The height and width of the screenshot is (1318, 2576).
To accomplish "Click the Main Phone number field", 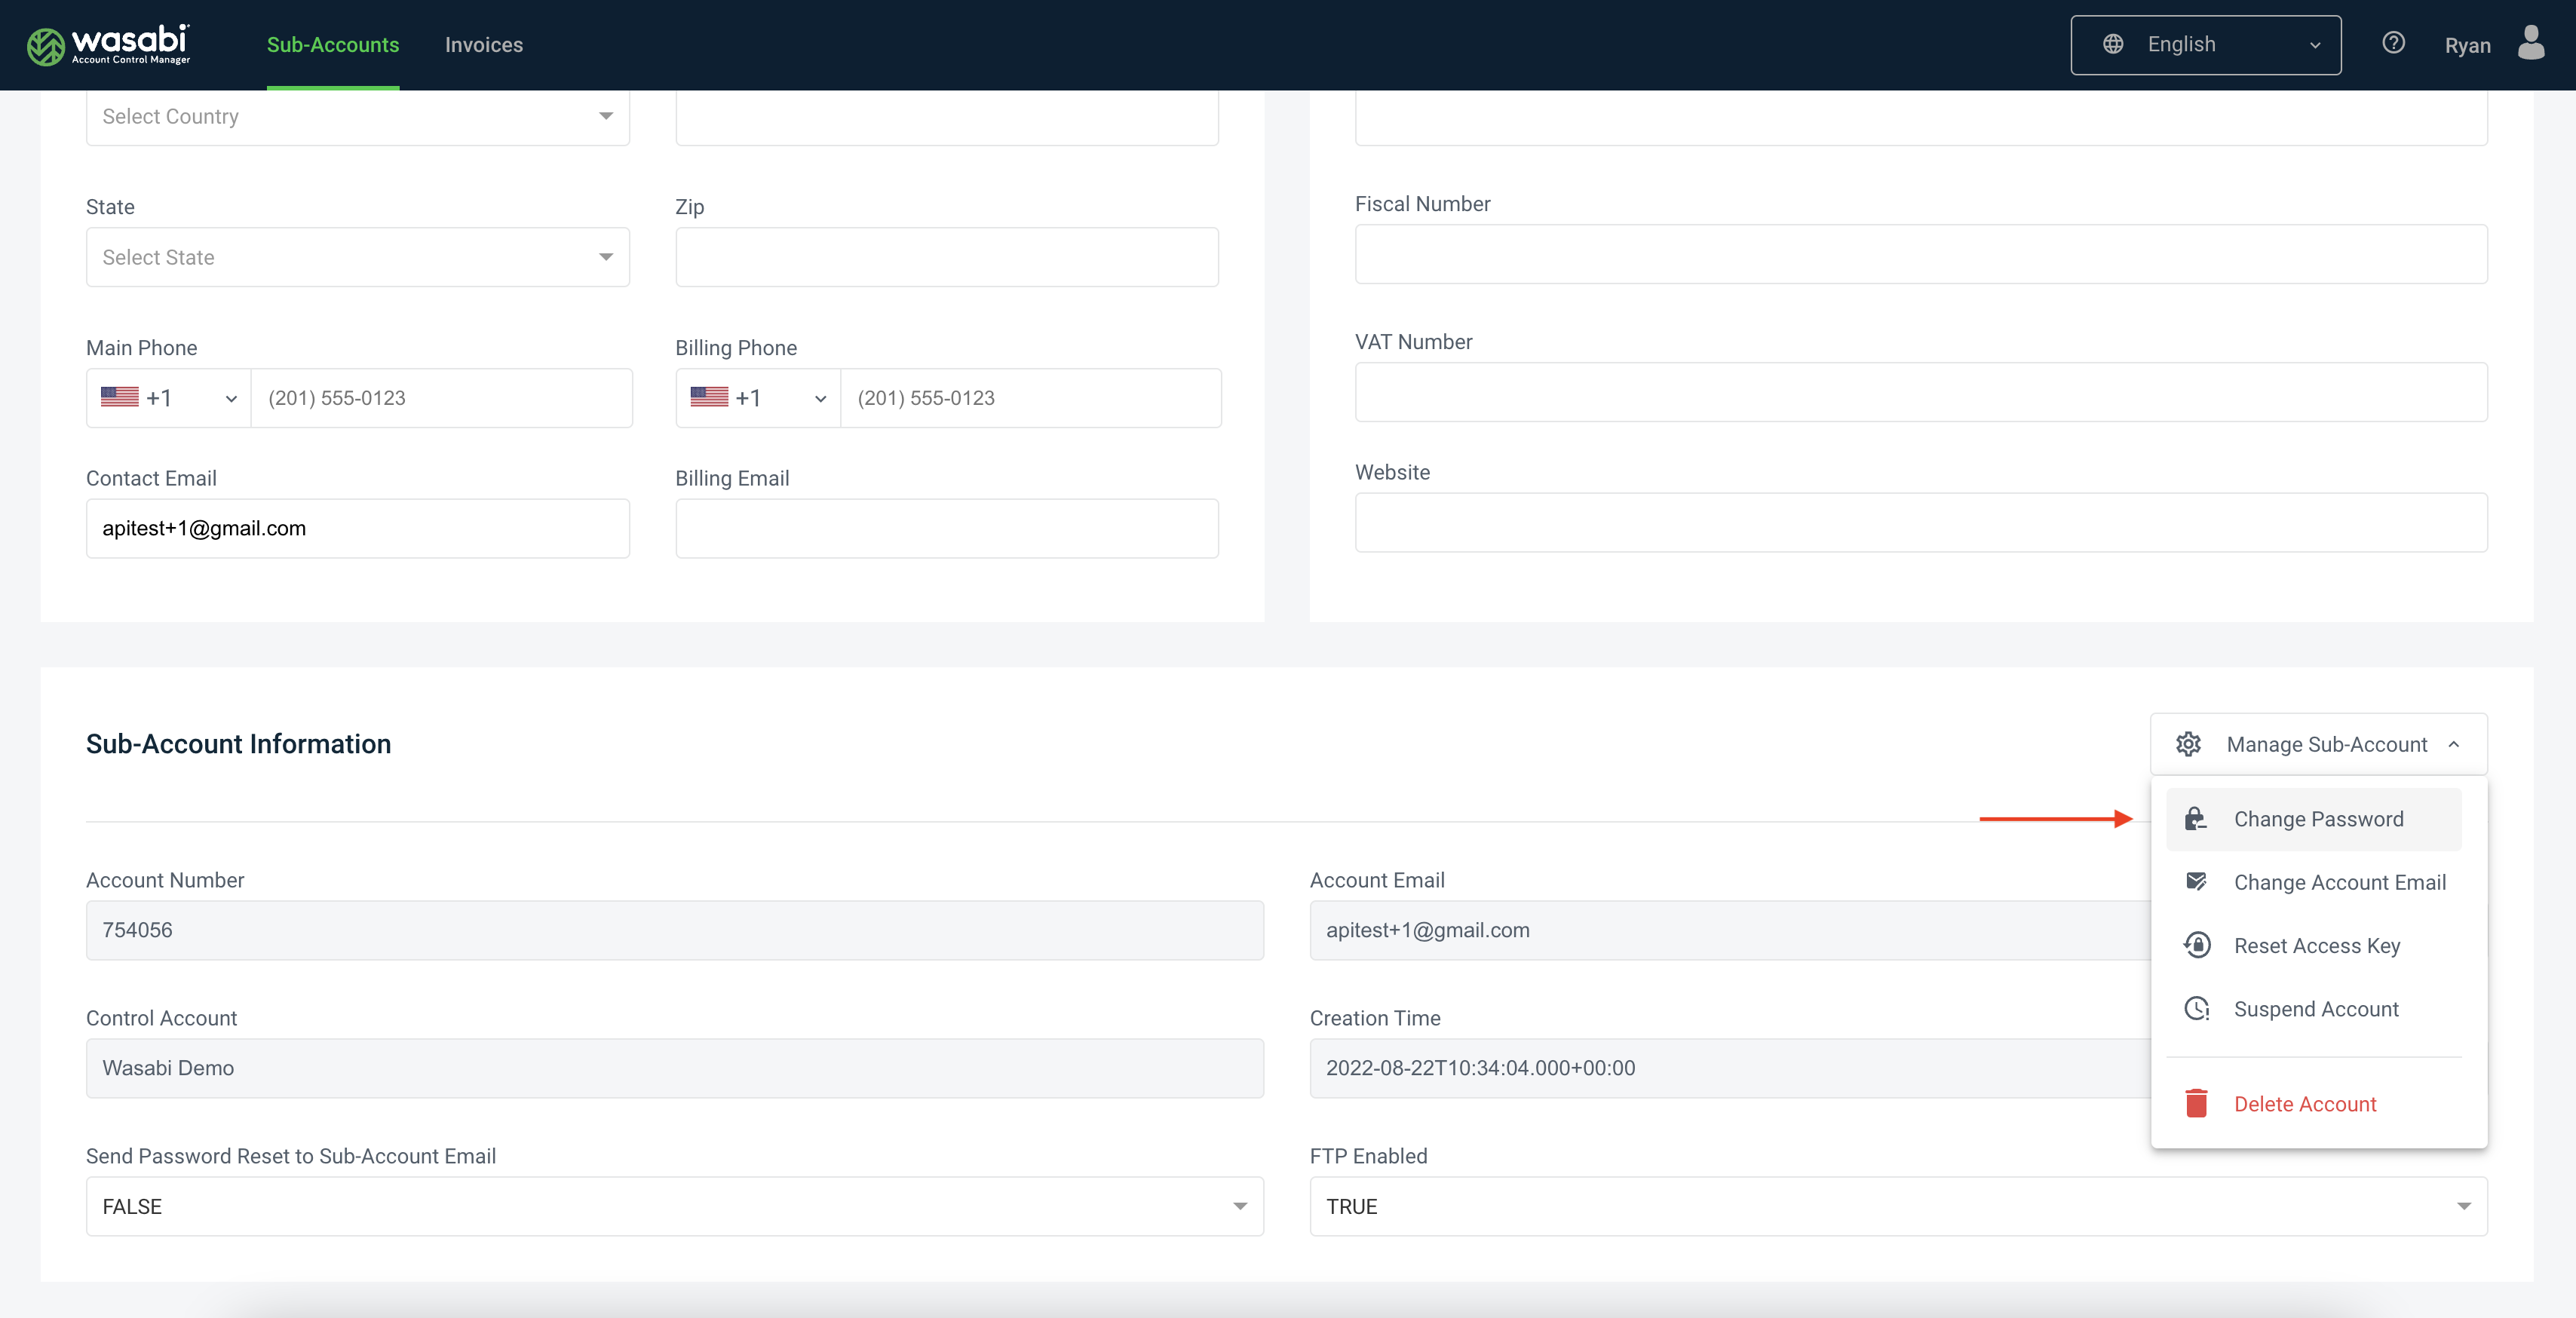I will click(441, 398).
